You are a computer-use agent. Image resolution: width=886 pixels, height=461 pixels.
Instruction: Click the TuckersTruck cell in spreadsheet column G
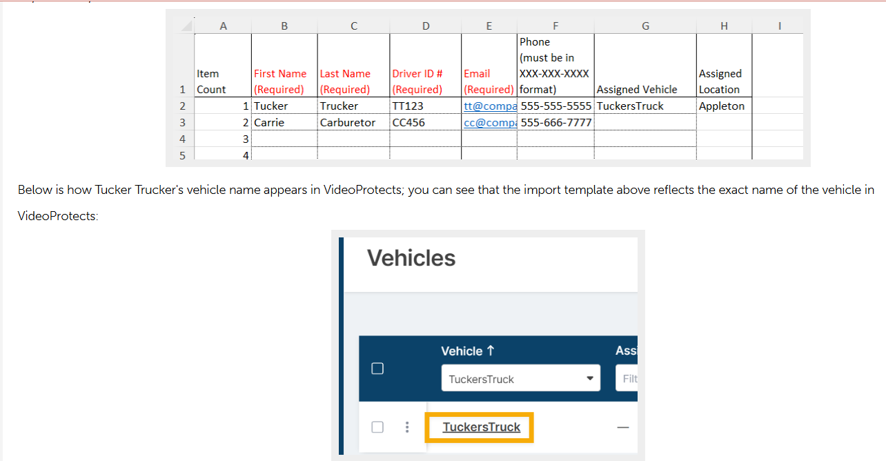(645, 106)
